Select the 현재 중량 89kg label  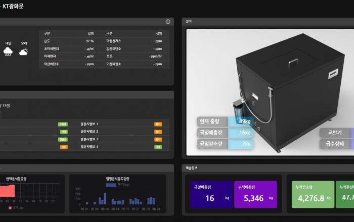(x=225, y=122)
